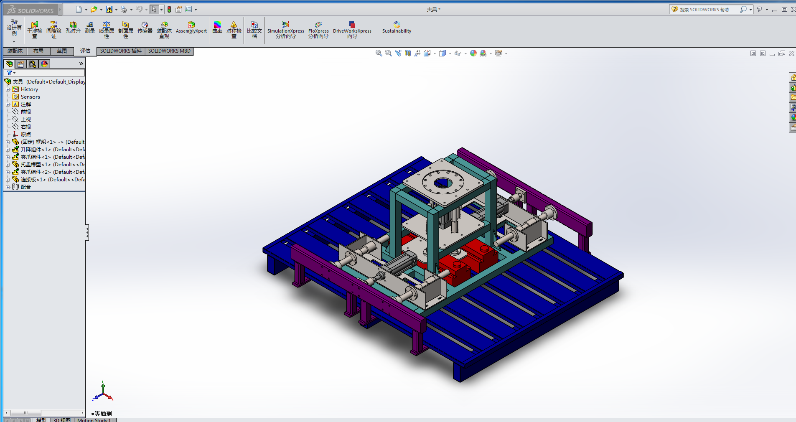Image resolution: width=796 pixels, height=422 pixels.
Task: Select the 上视 top plane
Action: [26, 119]
